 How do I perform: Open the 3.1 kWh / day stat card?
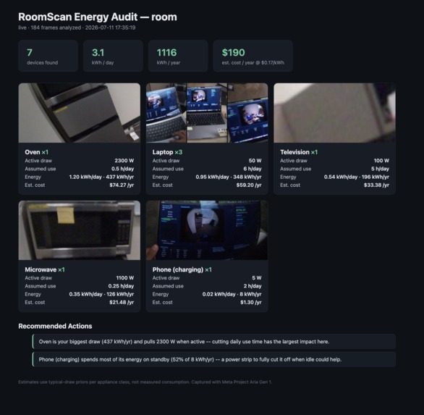point(113,56)
